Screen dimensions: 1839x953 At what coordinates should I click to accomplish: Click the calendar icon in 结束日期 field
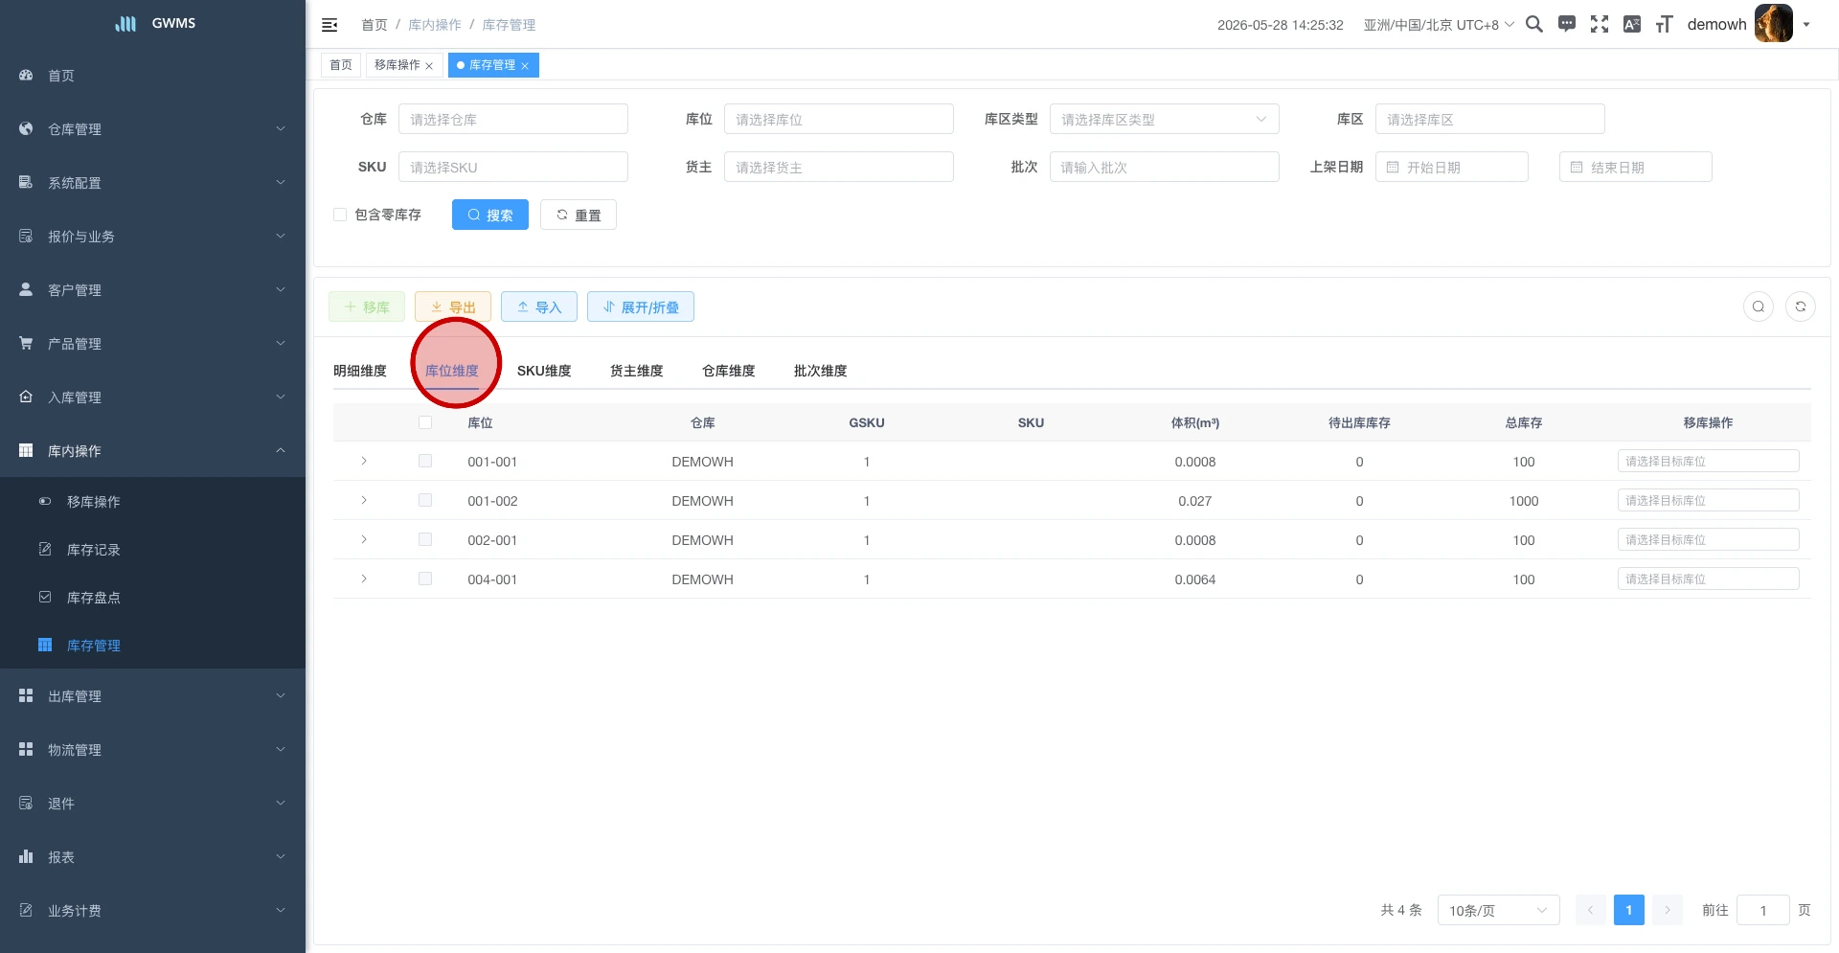tap(1577, 167)
